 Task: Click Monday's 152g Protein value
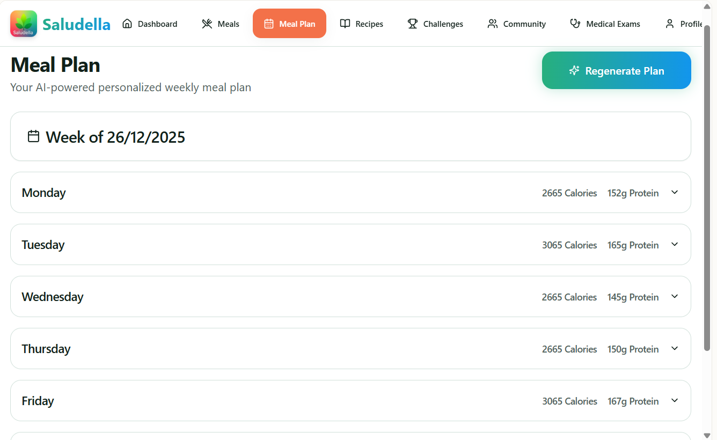pos(633,193)
